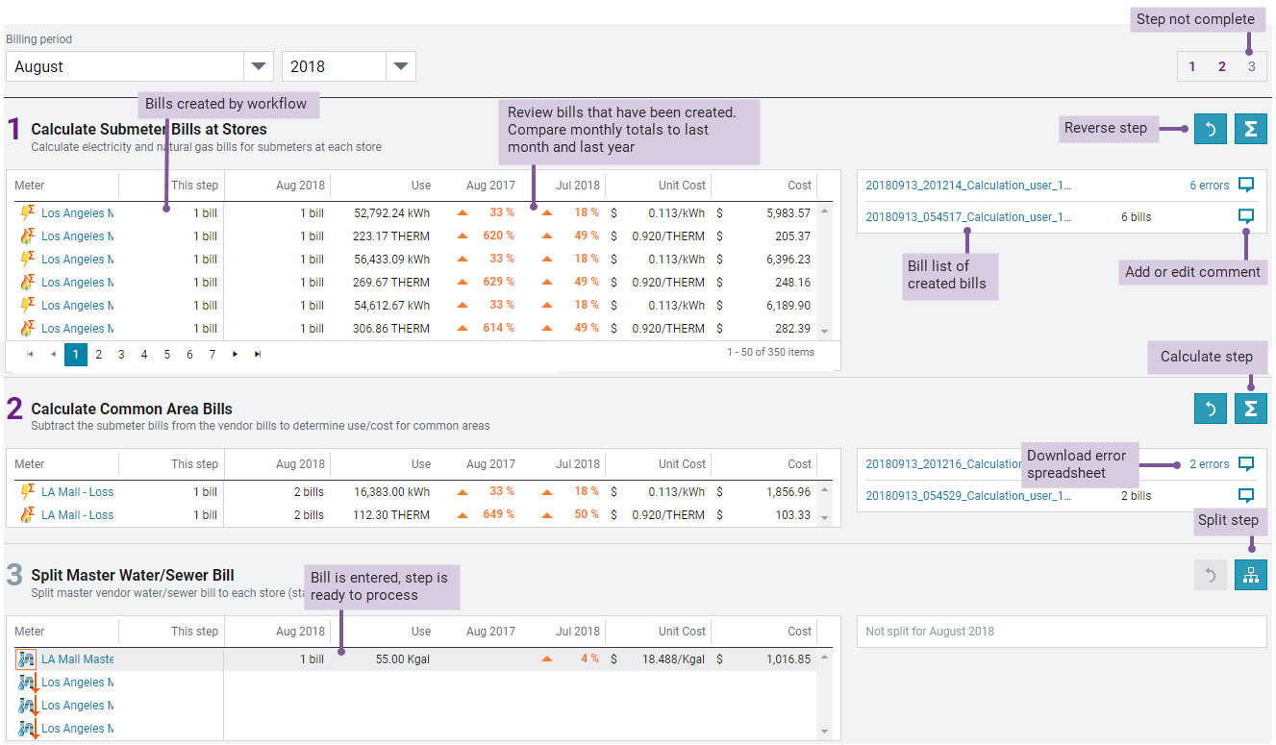This screenshot has height=745, width=1276.
Task: Open the 6 errors link
Action: click(1210, 185)
